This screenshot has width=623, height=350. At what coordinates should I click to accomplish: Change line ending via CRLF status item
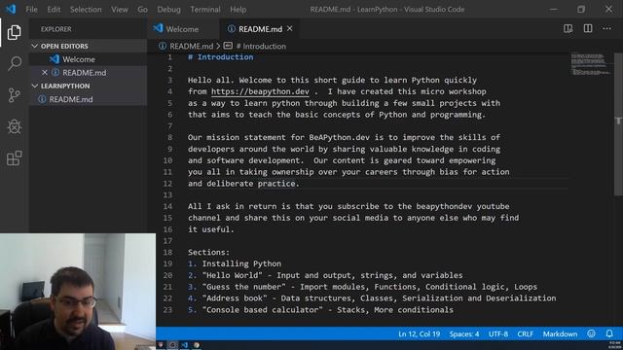pyautogui.click(x=526, y=333)
